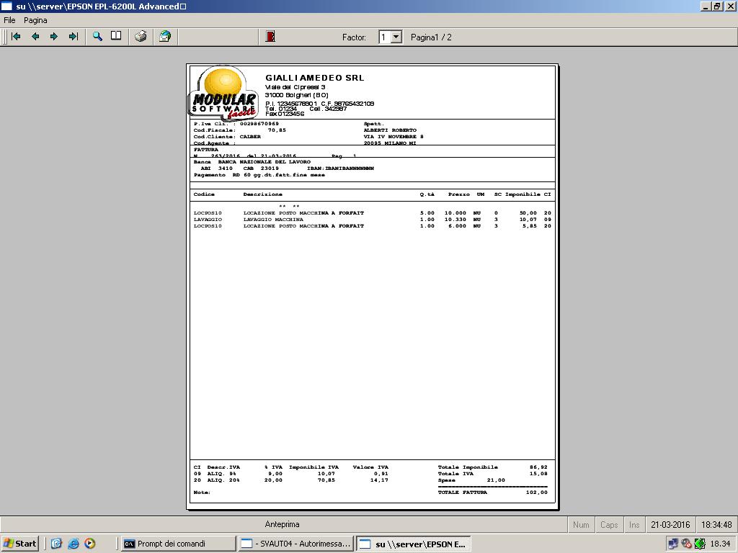Click the Spese 21,00 value

click(496, 480)
